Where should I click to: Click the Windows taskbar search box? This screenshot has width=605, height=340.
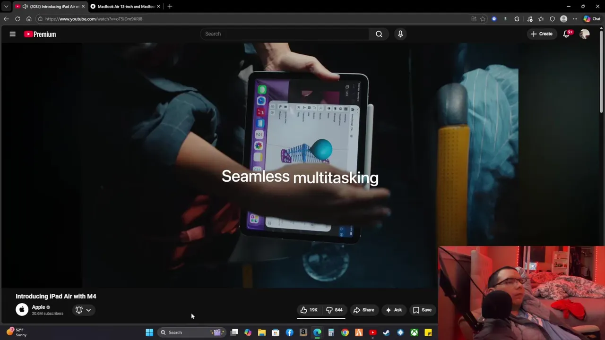(x=191, y=332)
